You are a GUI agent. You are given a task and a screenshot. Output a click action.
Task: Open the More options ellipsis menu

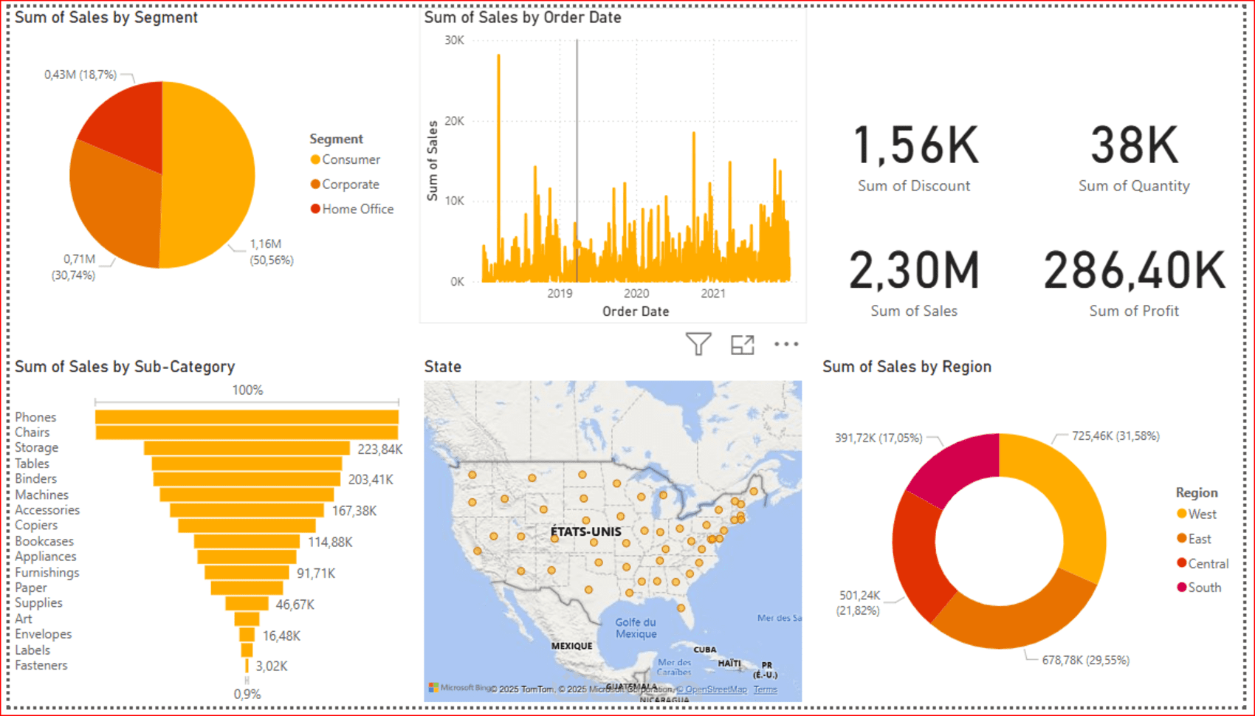tap(786, 344)
